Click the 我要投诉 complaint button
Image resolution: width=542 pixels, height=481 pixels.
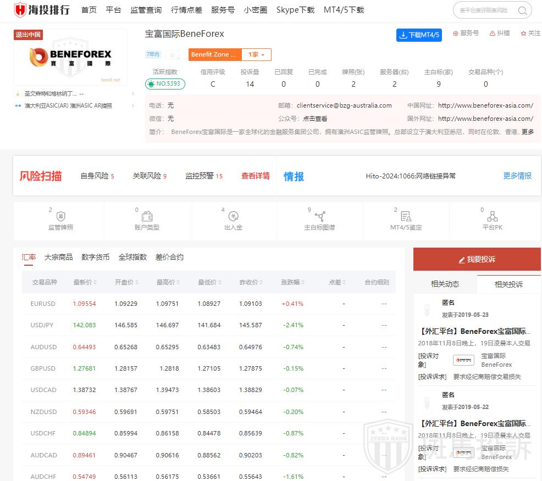click(x=477, y=259)
